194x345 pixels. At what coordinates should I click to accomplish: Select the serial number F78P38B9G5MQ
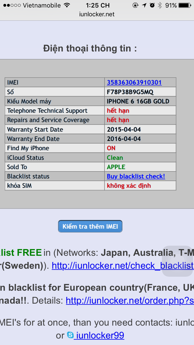pos(130,92)
